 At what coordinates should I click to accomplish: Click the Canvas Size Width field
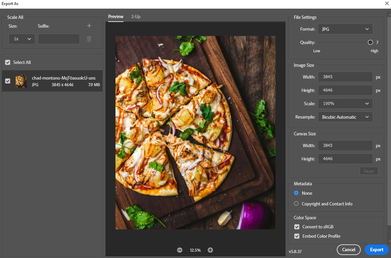click(346, 145)
